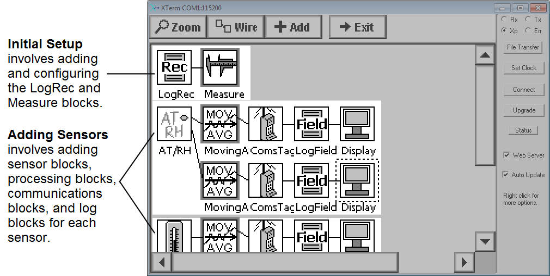Open the Zoom toolbar button

pyautogui.click(x=178, y=27)
